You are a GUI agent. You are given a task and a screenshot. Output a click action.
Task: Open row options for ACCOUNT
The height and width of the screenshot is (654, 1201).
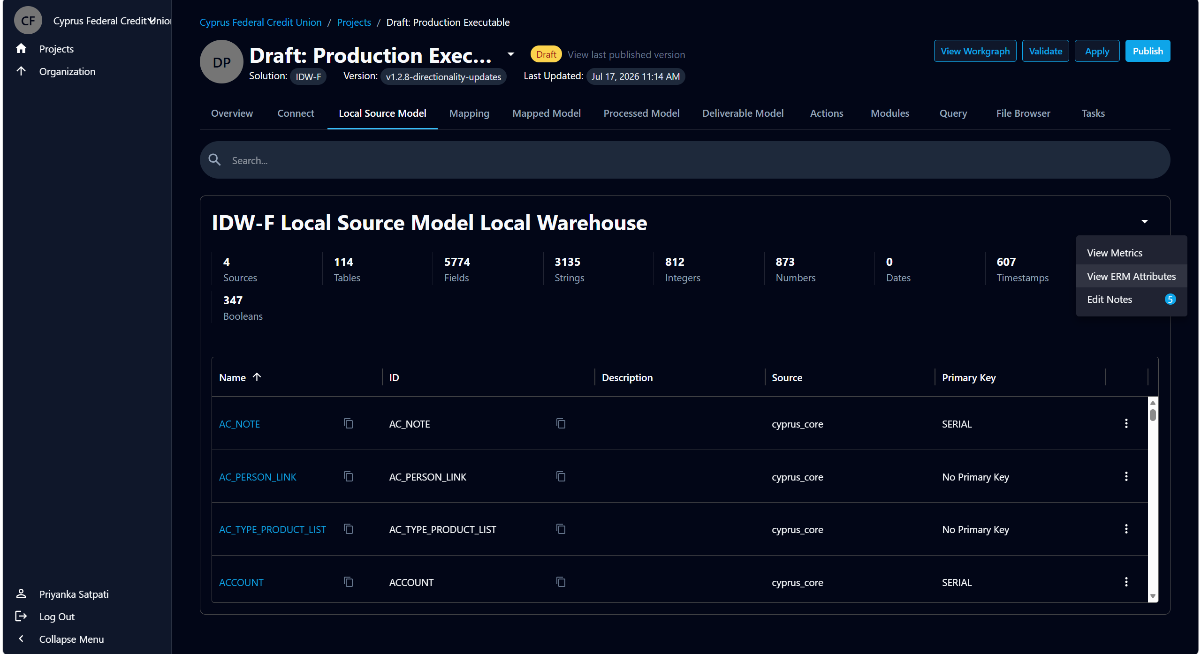(1126, 582)
